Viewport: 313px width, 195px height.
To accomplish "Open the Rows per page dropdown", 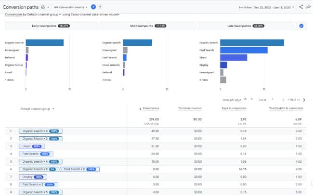I will pyautogui.click(x=248, y=99).
